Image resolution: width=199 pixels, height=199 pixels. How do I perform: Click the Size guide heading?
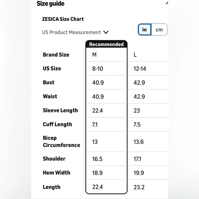point(50,3)
